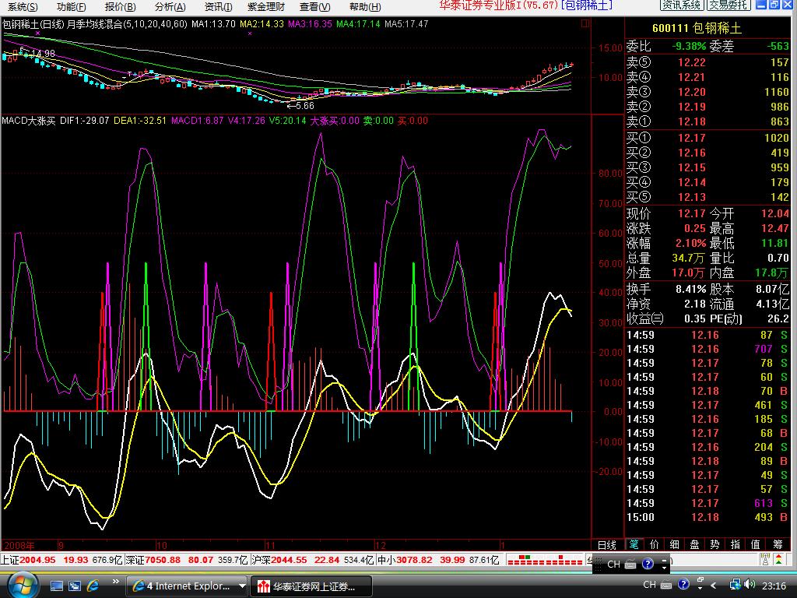Open the 分析(A) menu
Viewport: 797px width, 598px height.
coord(170,6)
